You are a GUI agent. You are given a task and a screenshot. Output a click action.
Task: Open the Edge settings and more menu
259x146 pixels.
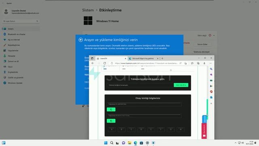pyautogui.click(x=210, y=63)
